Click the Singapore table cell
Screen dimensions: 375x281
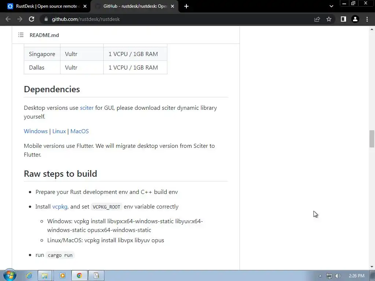(x=42, y=54)
